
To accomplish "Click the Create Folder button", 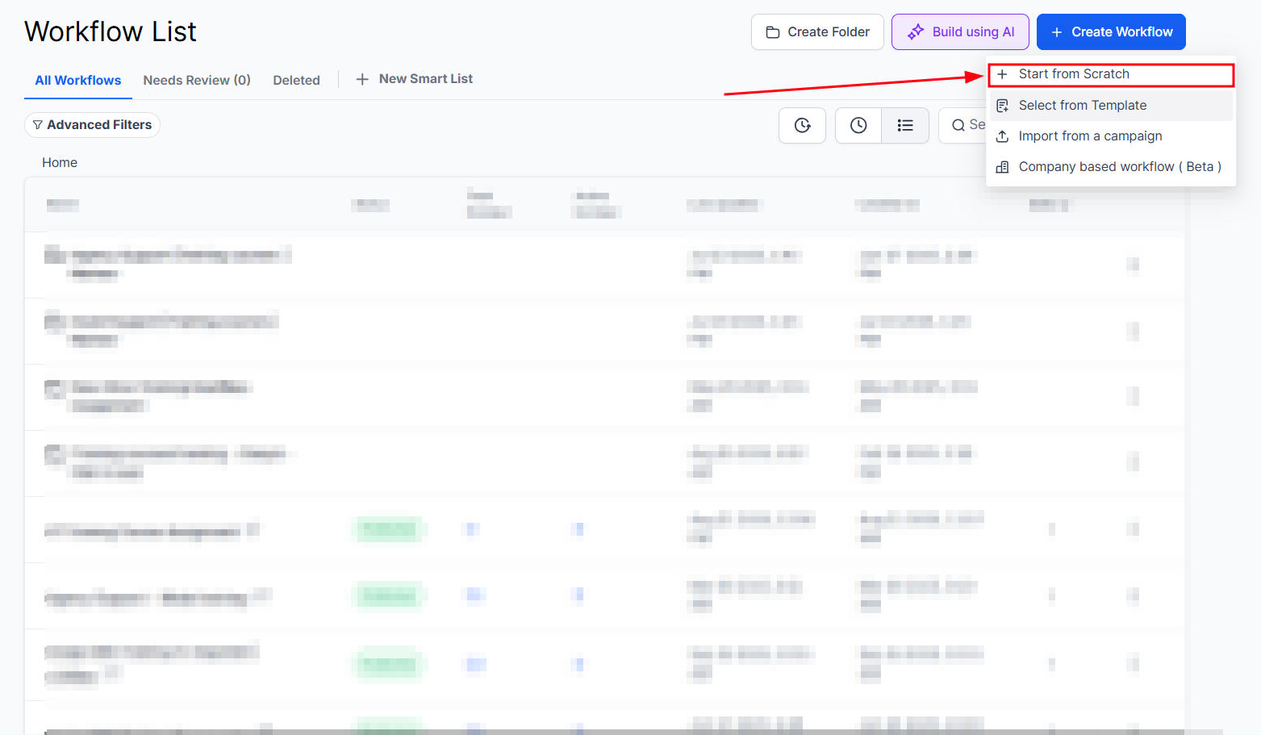I will pos(817,32).
